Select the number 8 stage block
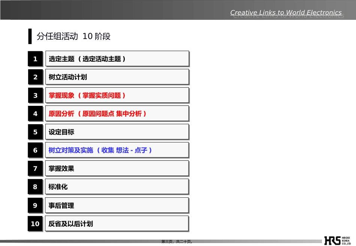356x246 pixels. (35, 187)
